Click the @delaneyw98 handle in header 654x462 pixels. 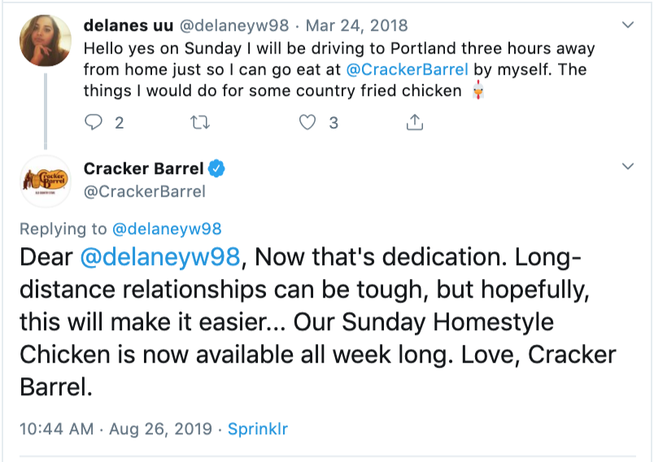point(233,25)
